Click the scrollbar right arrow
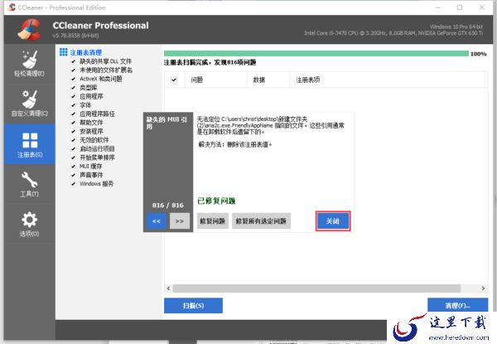The image size is (497, 344). coord(483,288)
